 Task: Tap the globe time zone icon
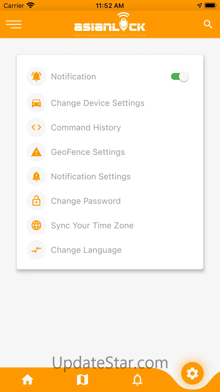[x=36, y=226]
